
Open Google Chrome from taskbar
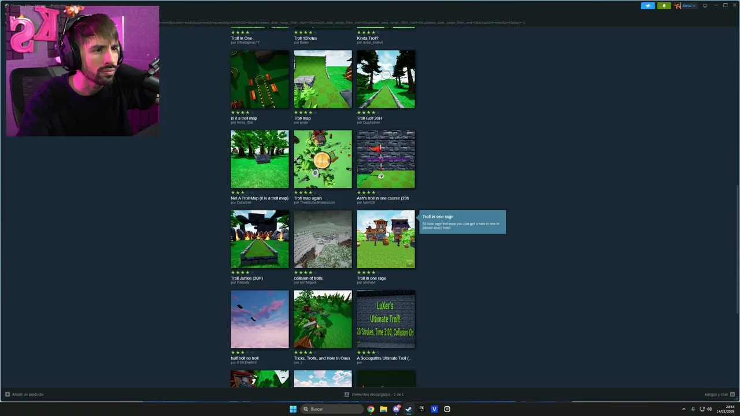[371, 409]
